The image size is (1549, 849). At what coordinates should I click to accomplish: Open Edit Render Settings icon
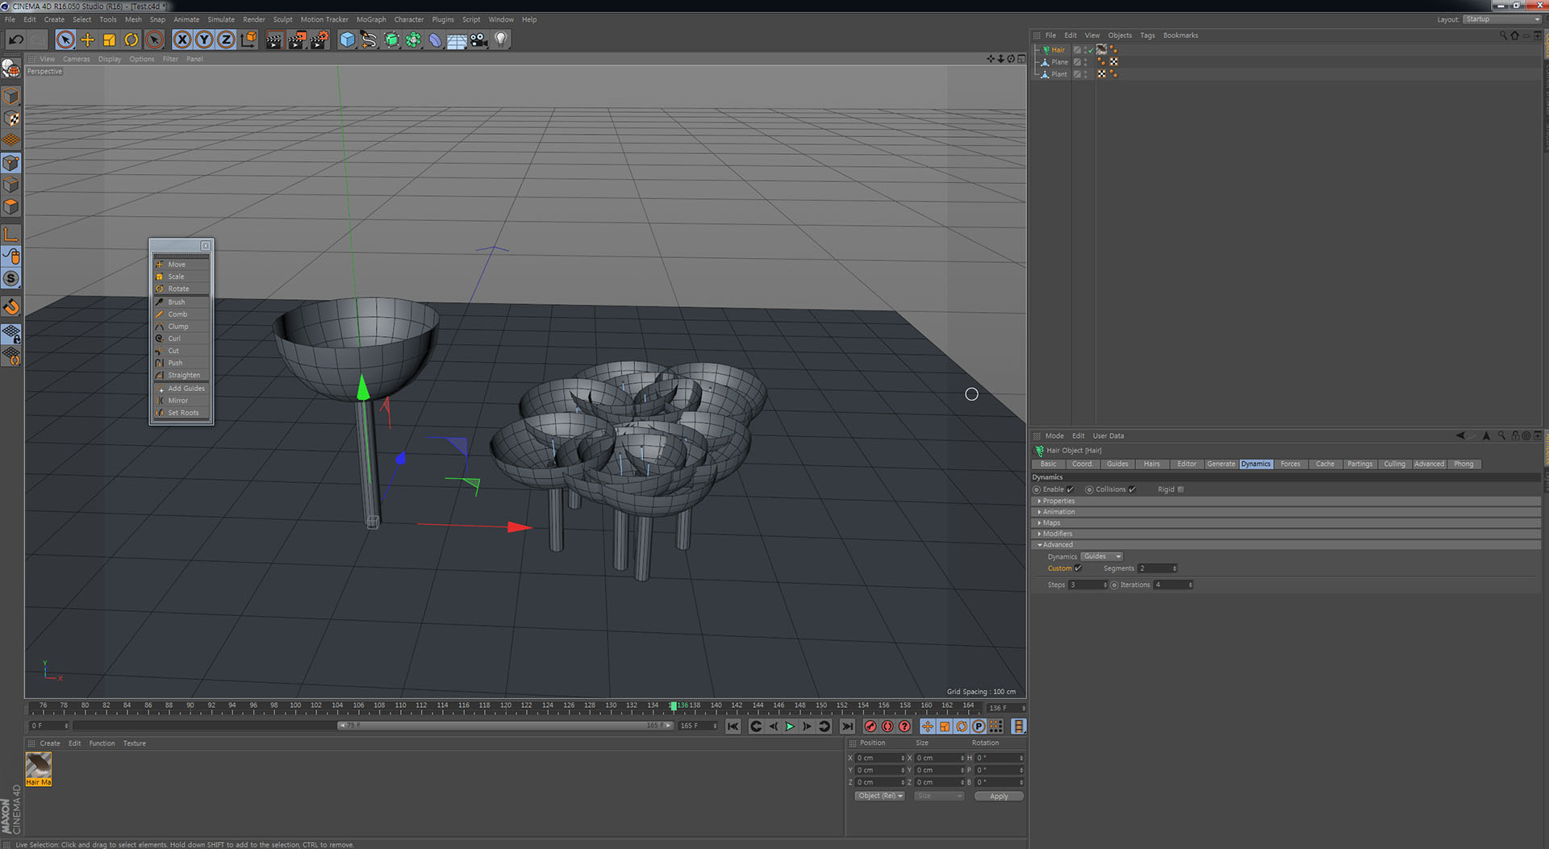pyautogui.click(x=319, y=40)
